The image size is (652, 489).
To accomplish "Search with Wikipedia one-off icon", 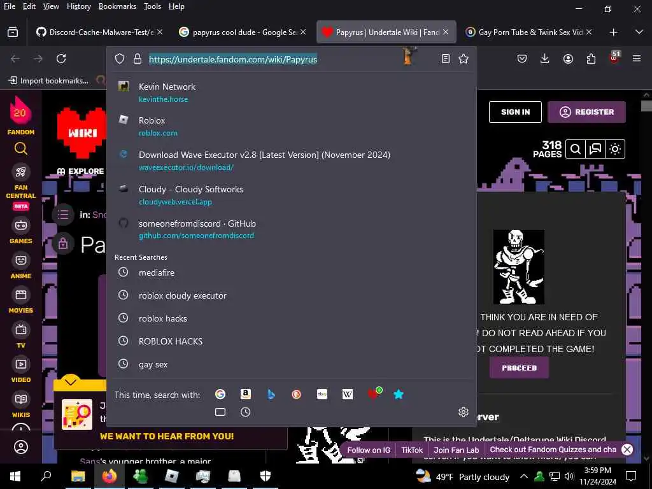I will [347, 394].
